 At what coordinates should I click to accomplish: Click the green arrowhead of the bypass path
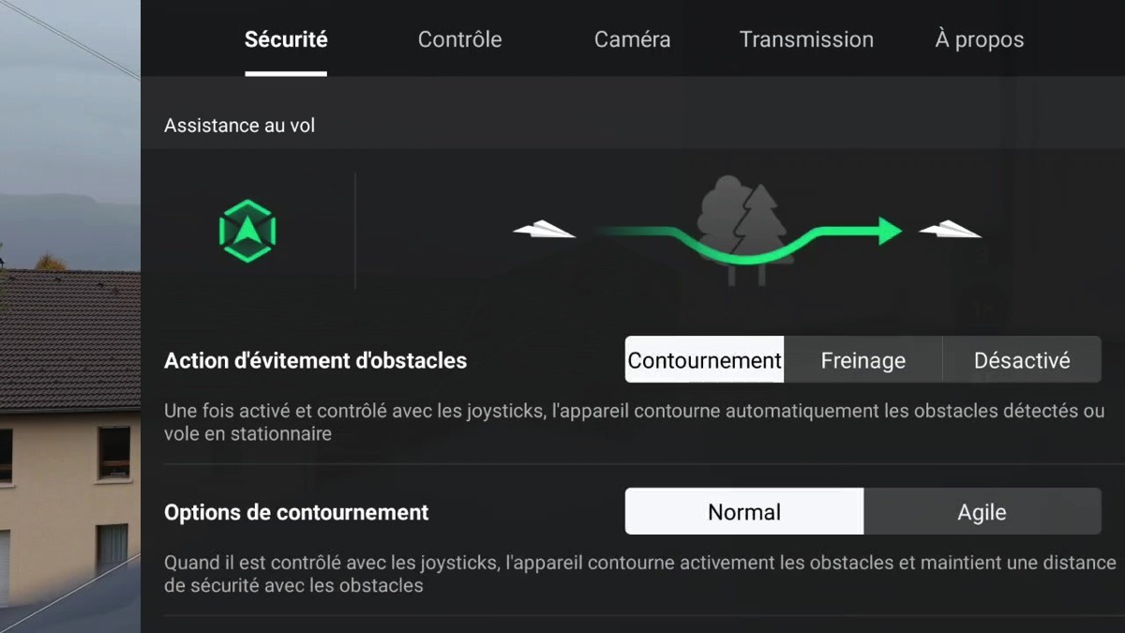pyautogui.click(x=890, y=231)
